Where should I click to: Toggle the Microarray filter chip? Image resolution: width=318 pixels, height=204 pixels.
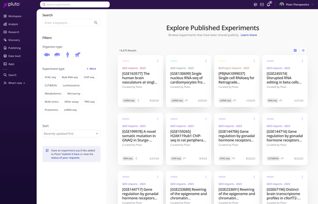coord(74,93)
